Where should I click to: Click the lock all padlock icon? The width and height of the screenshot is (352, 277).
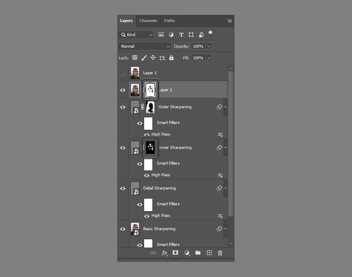coord(171,58)
